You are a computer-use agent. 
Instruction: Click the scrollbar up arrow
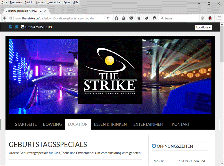click(222, 24)
